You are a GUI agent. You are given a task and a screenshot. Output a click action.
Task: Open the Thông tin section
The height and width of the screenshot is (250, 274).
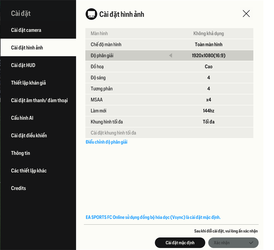[21, 153]
